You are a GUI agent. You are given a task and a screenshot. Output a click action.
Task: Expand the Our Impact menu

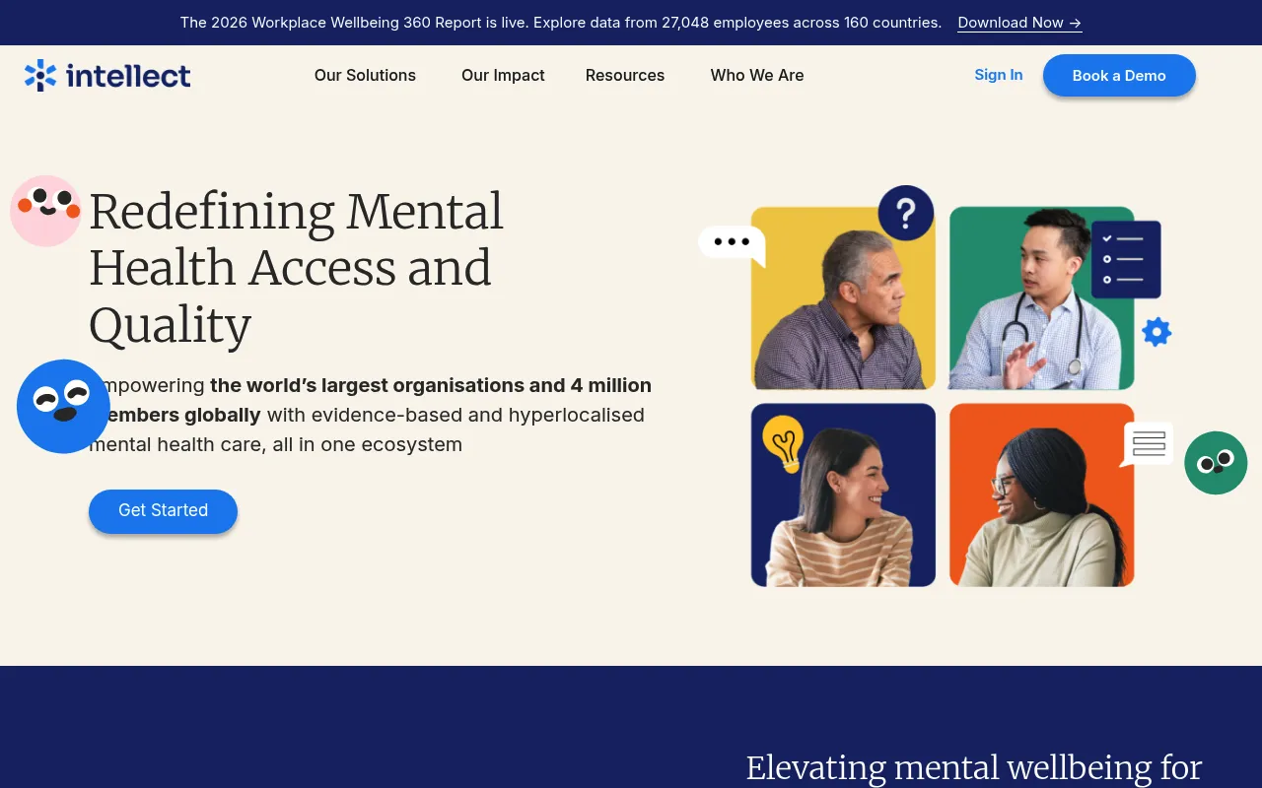[x=503, y=75]
